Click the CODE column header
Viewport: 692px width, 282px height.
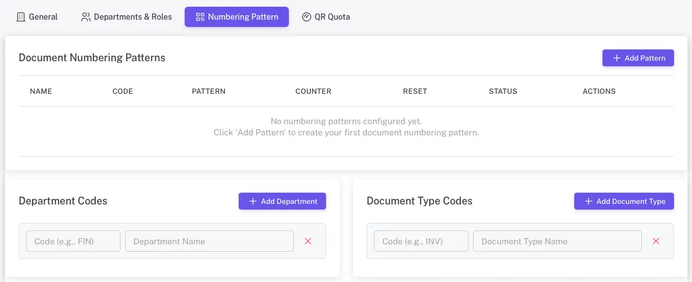(x=123, y=91)
